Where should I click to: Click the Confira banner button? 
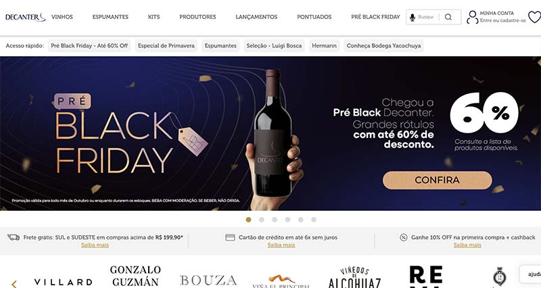pos(437,180)
